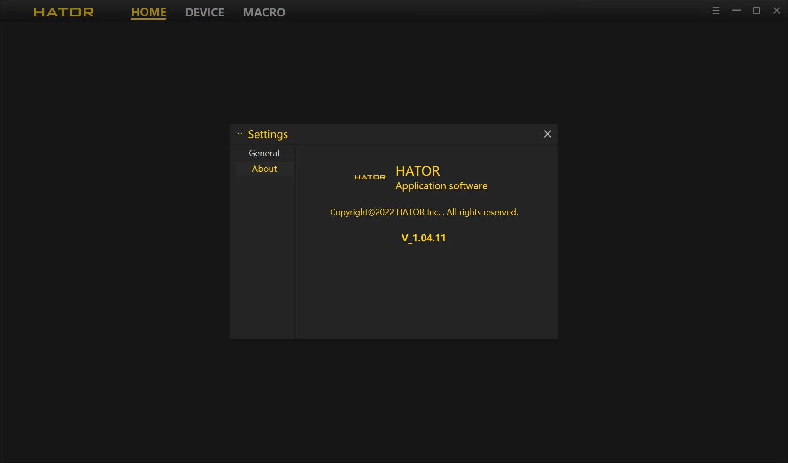Click the small HATOR logo in About panel
The image size is (788, 463).
(x=370, y=177)
